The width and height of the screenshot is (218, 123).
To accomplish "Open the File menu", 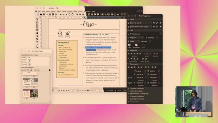I will tap(39, 11).
